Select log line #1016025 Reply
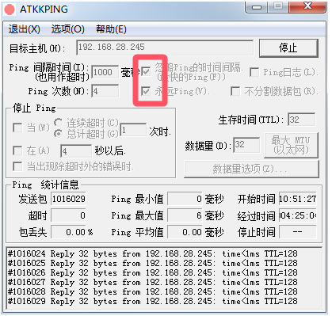This screenshot has height=316, width=332. pyautogui.click(x=152, y=263)
